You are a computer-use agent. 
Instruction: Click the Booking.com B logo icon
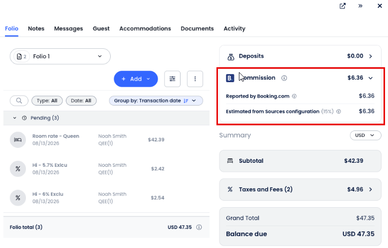(x=230, y=78)
